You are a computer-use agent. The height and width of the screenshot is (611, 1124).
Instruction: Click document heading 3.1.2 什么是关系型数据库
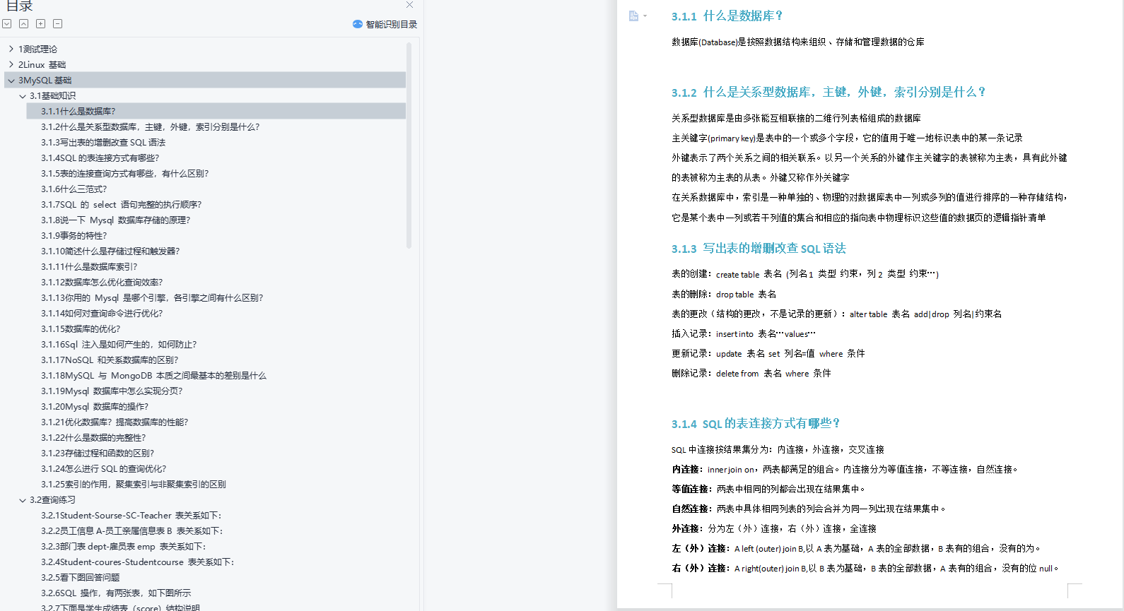[828, 93]
